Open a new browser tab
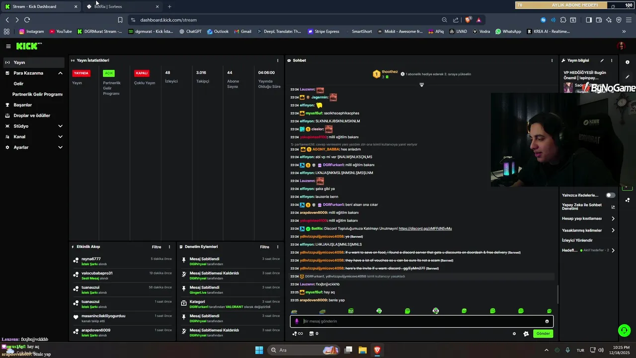This screenshot has height=358, width=636. [169, 6]
